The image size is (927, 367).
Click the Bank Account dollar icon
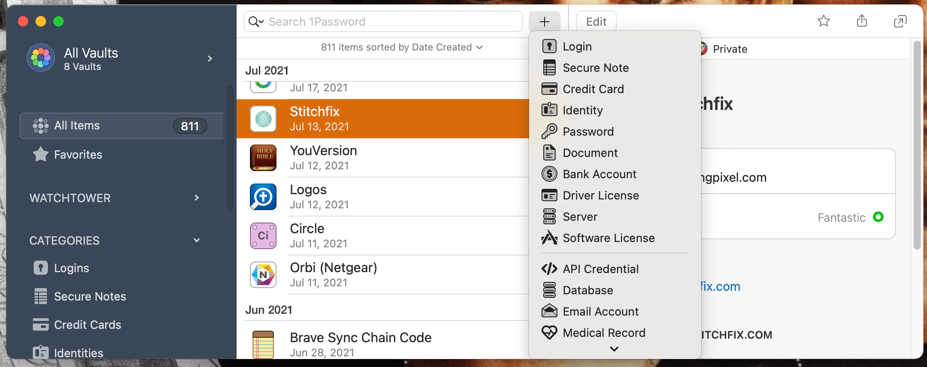coord(549,174)
